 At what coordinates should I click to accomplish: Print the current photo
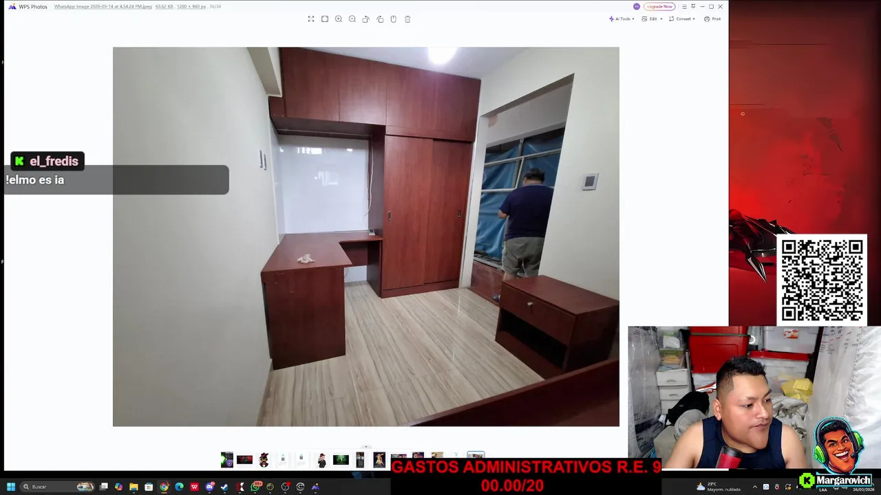(x=712, y=19)
